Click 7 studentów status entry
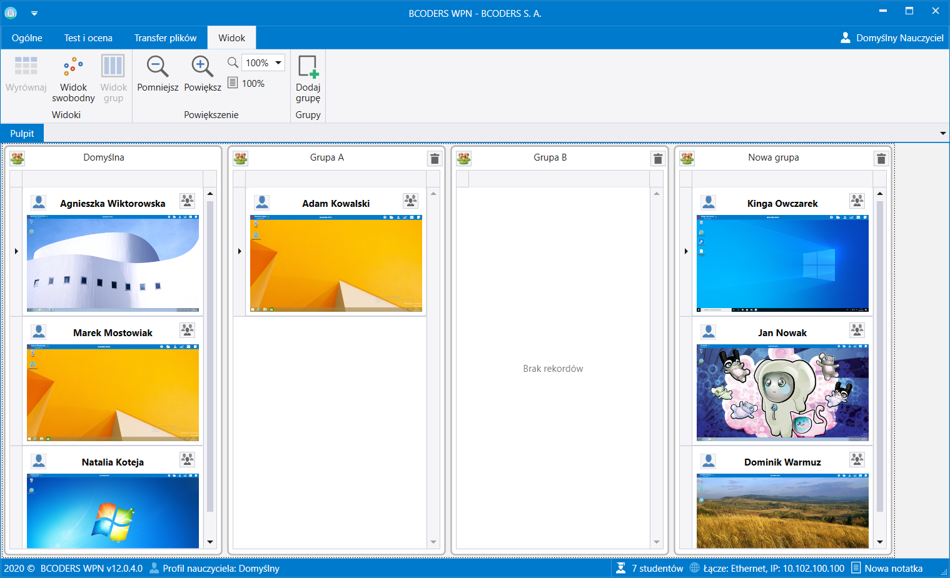 click(650, 568)
